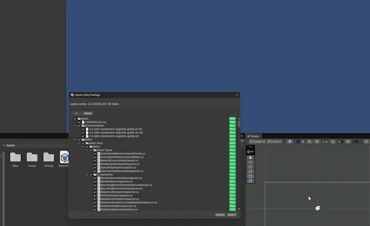This screenshot has width=370, height=226.
Task: Click the Documentation folder icon
Action: (x=83, y=125)
